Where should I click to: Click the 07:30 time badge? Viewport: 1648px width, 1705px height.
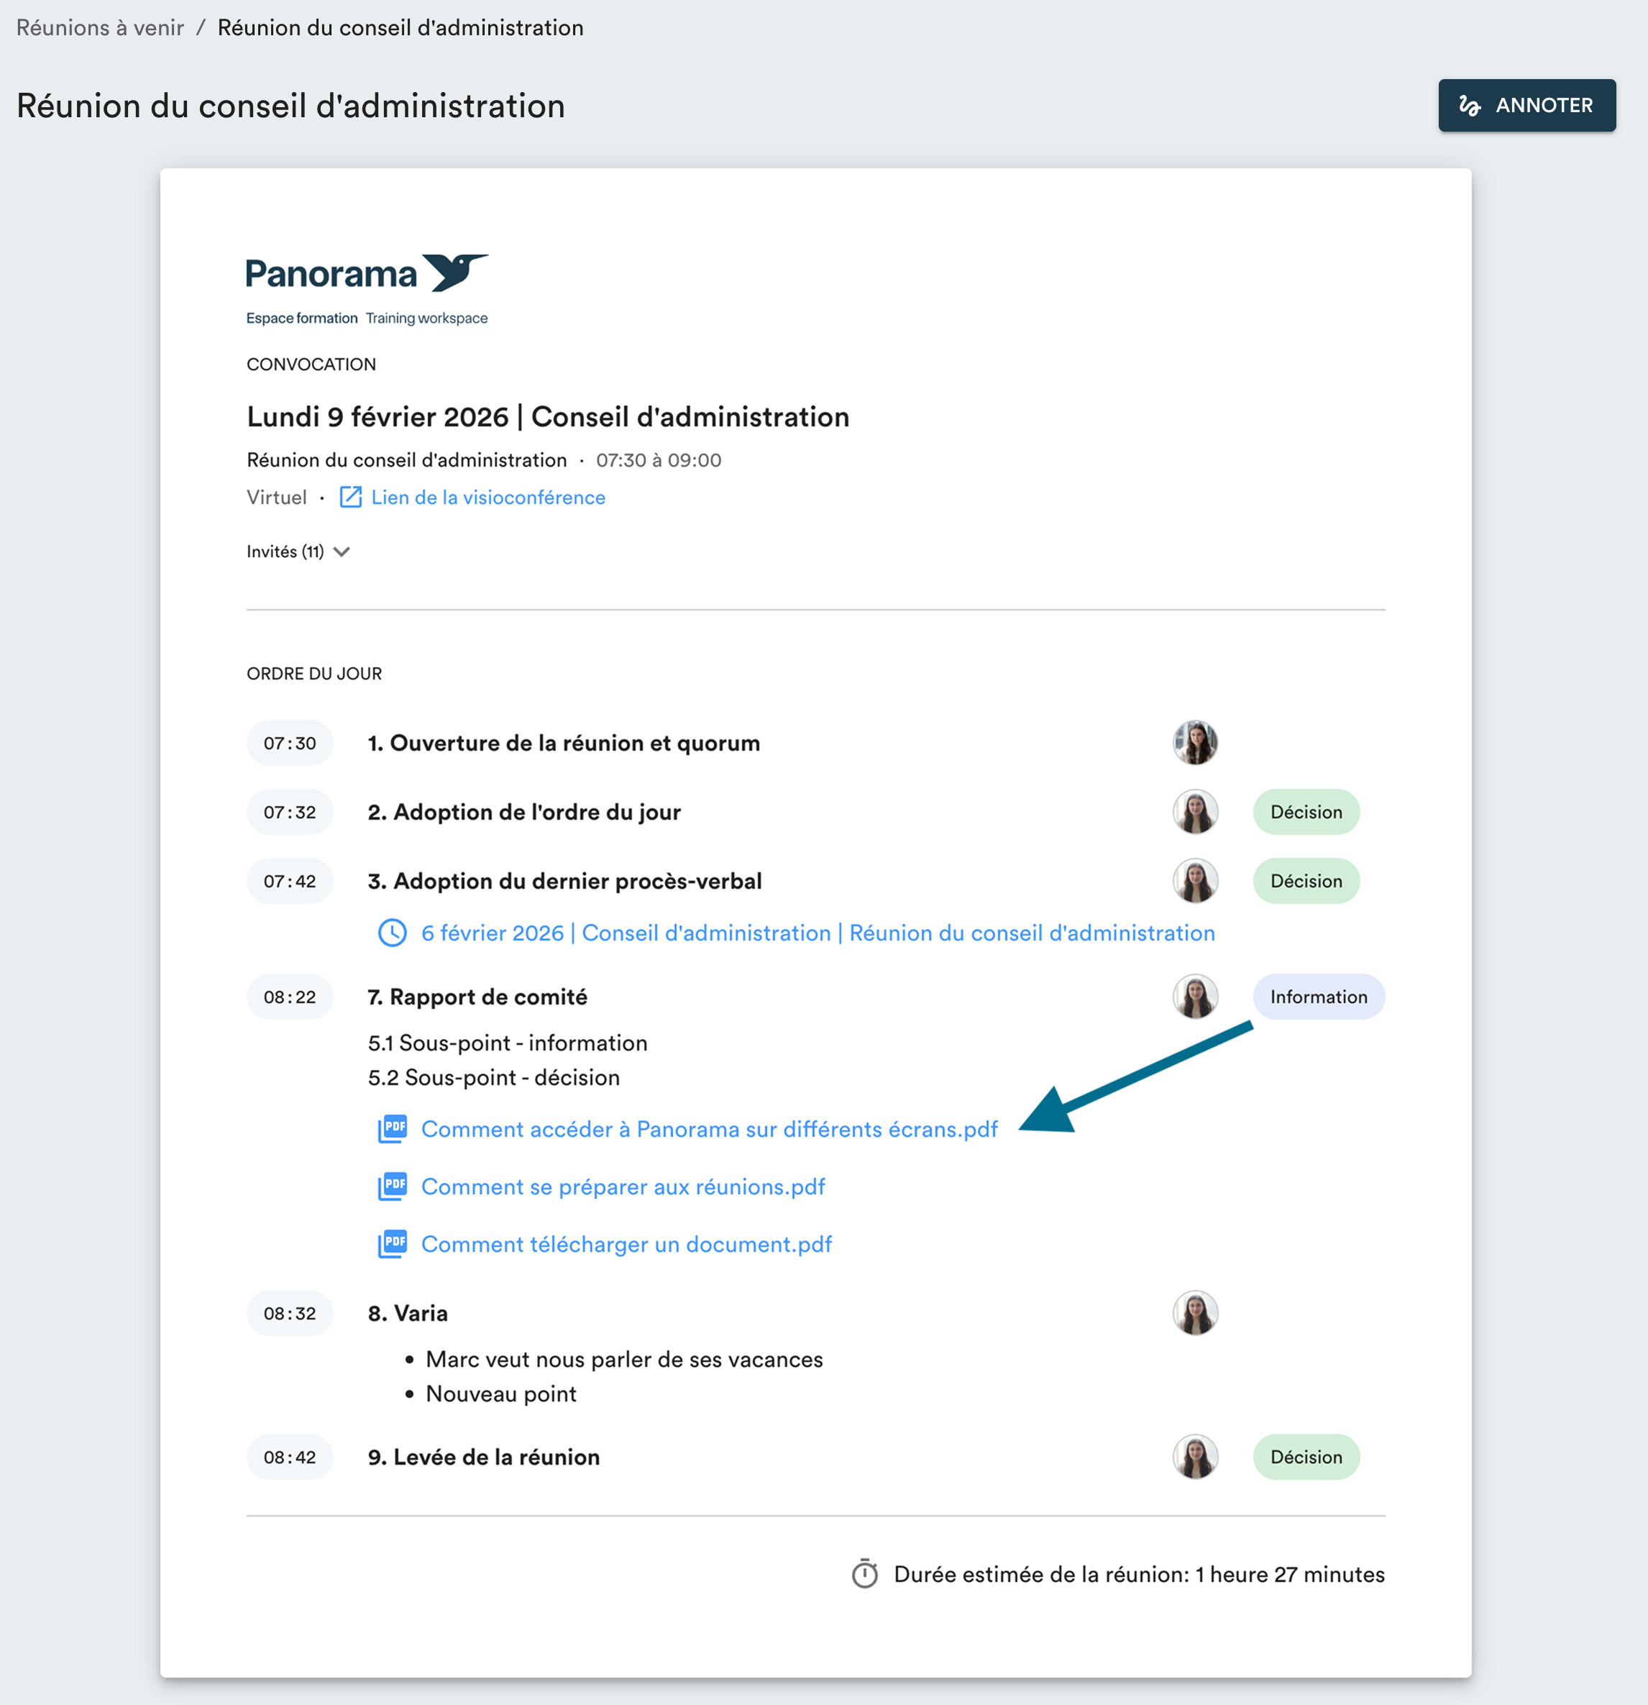pyautogui.click(x=290, y=743)
